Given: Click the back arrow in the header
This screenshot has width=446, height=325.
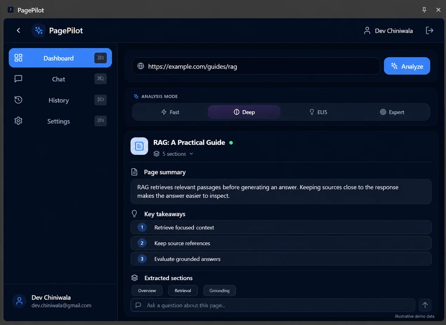Looking at the screenshot, I should point(18,31).
